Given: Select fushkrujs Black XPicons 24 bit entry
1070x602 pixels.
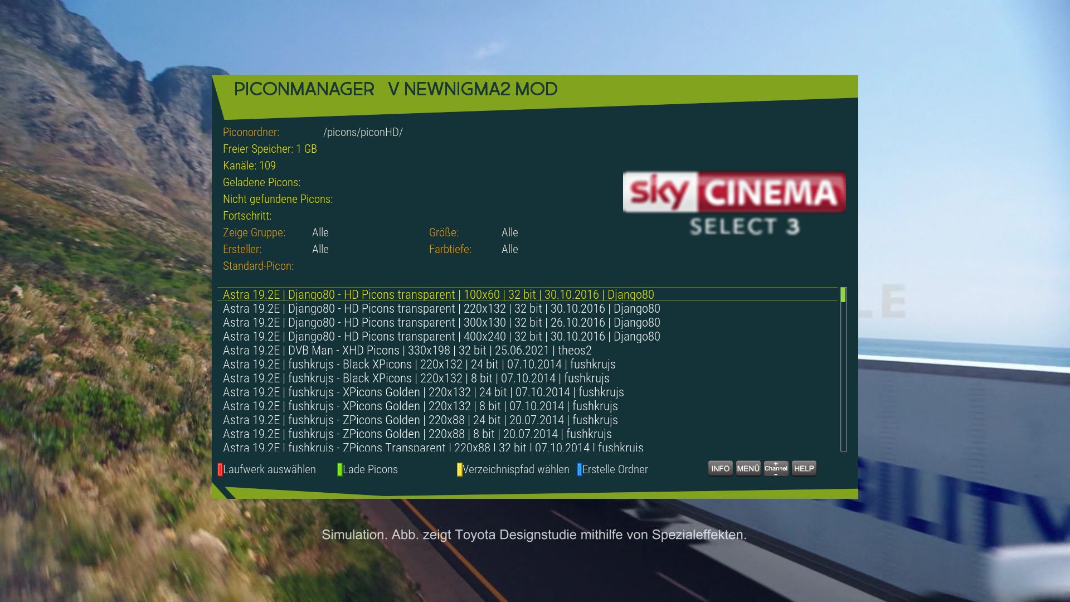Looking at the screenshot, I should pyautogui.click(x=419, y=364).
